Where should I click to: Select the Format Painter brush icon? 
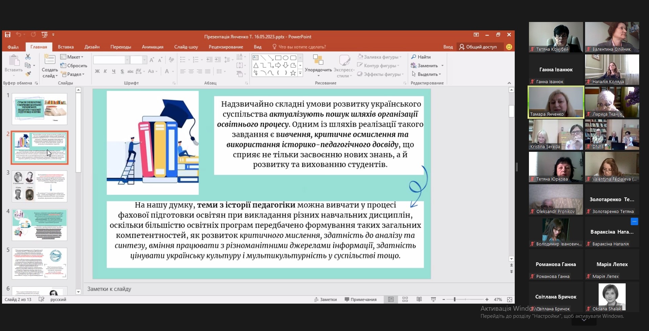tap(28, 74)
